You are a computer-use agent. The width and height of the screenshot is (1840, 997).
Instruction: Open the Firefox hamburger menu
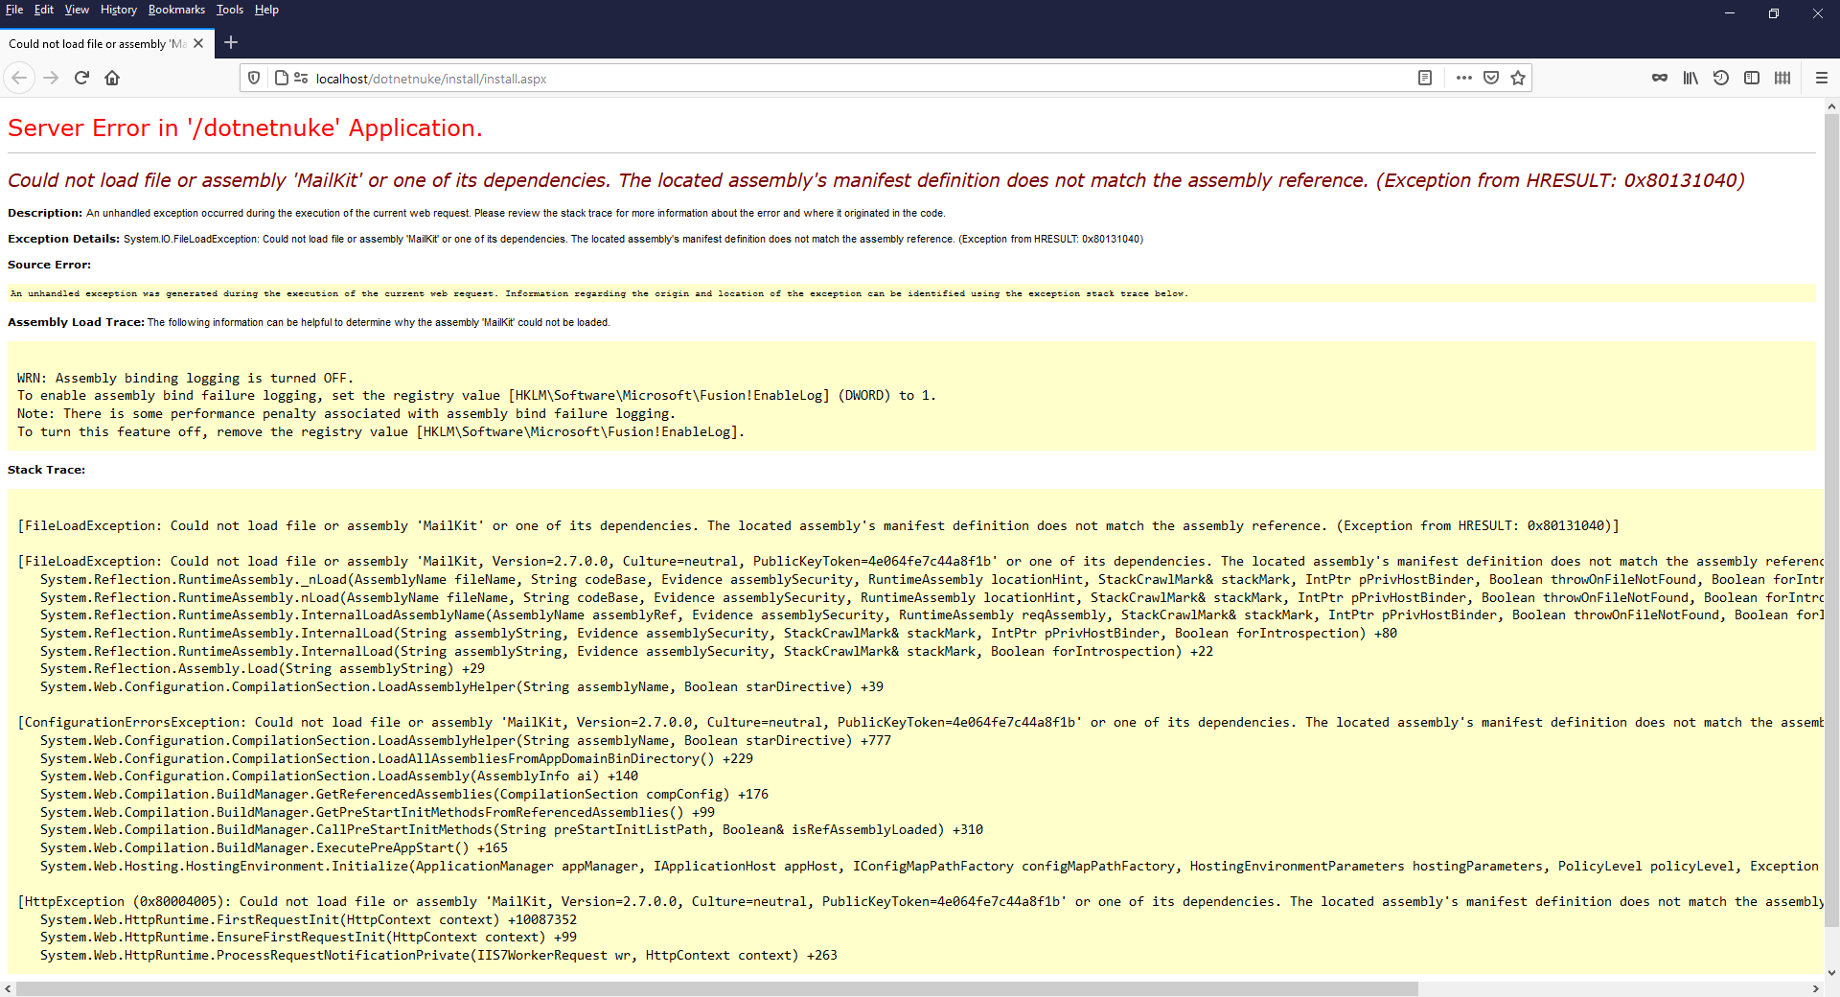1822,78
